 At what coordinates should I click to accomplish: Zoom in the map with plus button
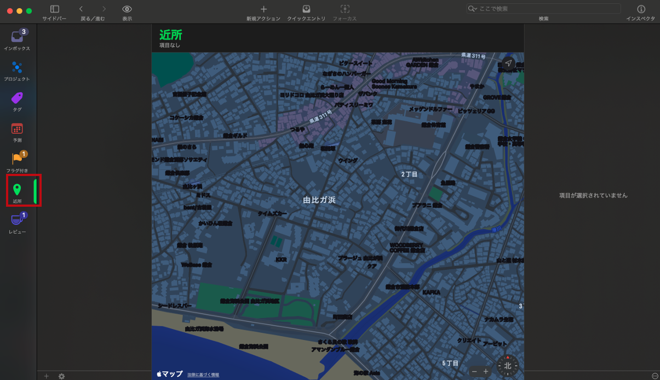[x=486, y=372]
